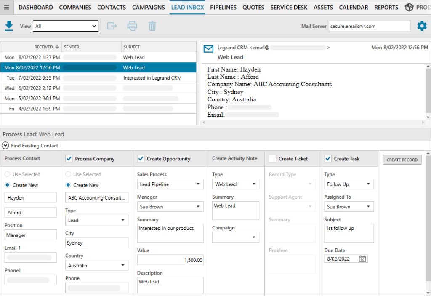The image size is (431, 296).
Task: Click the CREATE RECORD button
Action: pyautogui.click(x=402, y=160)
